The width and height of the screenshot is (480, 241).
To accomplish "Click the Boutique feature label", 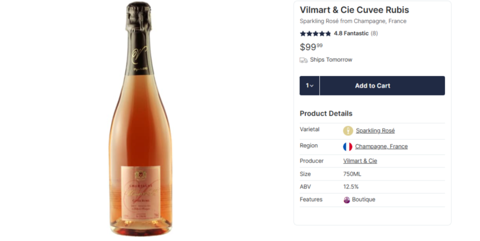I will pos(364,200).
